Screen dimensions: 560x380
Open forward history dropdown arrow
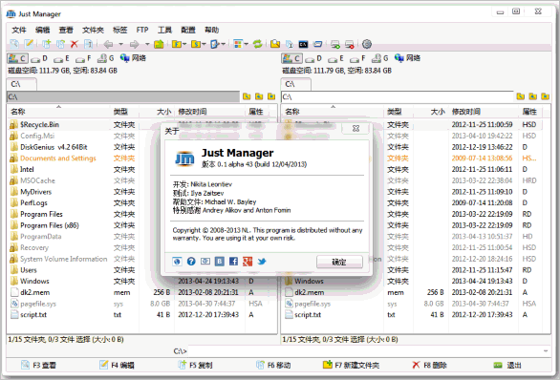[147, 44]
